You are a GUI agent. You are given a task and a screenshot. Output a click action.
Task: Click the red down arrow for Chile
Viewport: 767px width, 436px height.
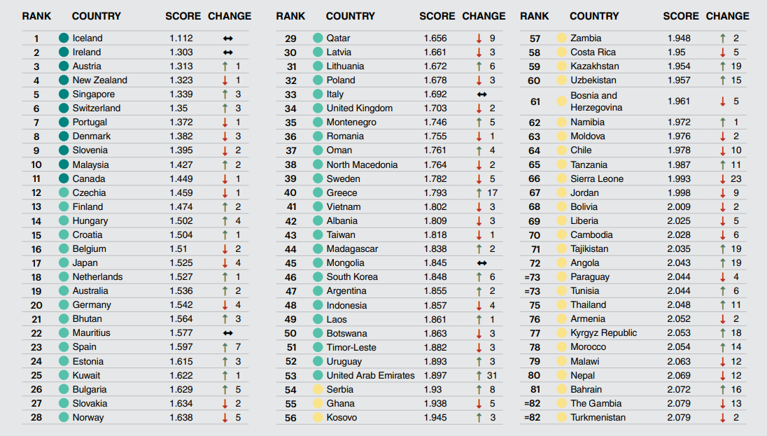tap(722, 150)
